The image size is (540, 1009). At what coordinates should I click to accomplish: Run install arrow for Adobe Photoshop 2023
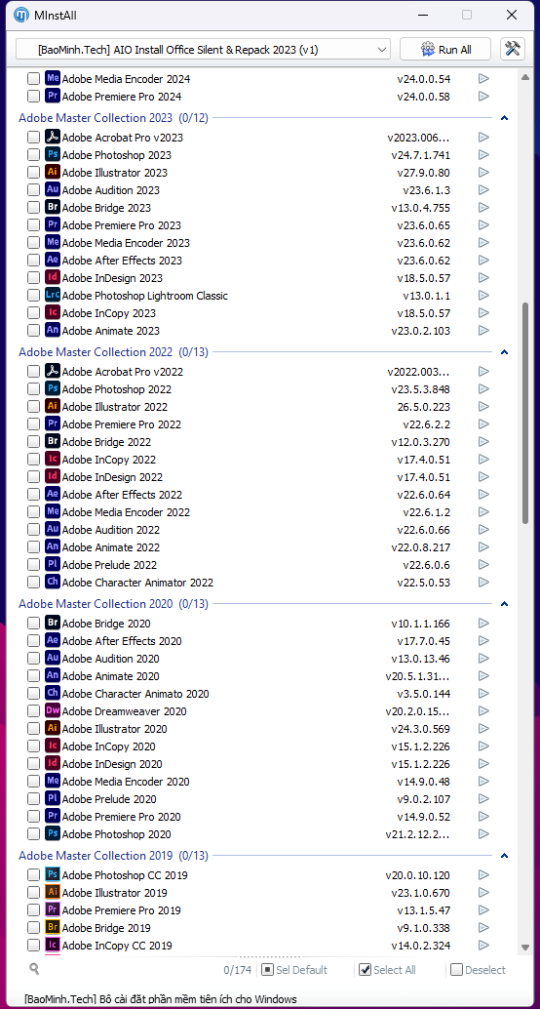[x=484, y=155]
